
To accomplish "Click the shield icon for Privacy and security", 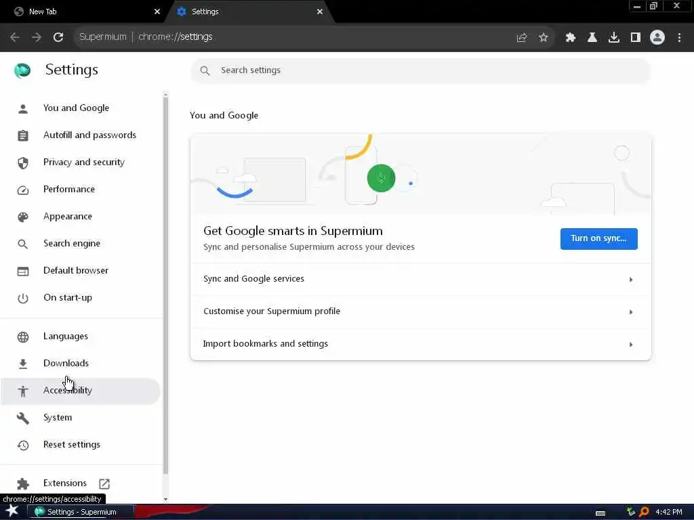I will point(23,162).
